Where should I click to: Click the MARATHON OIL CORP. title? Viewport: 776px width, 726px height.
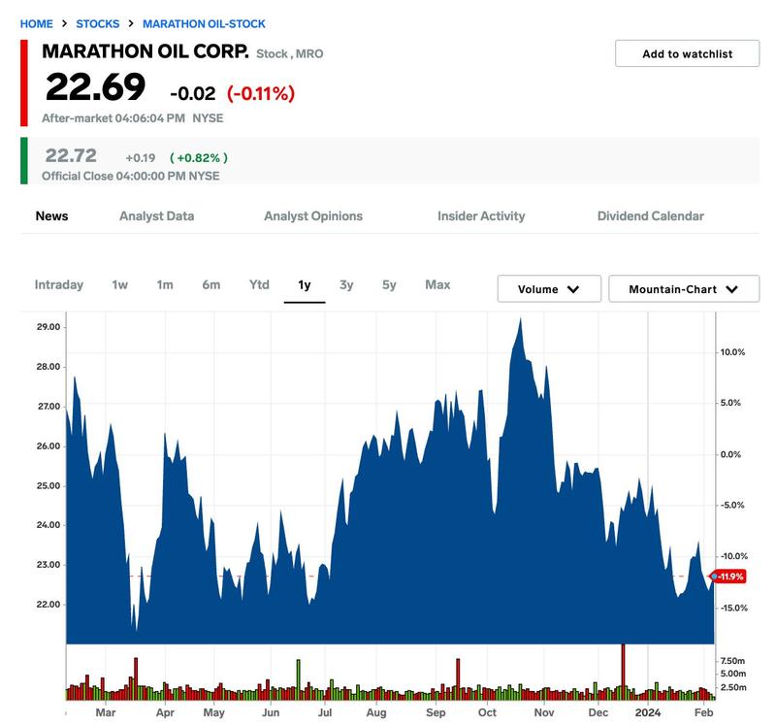145,51
